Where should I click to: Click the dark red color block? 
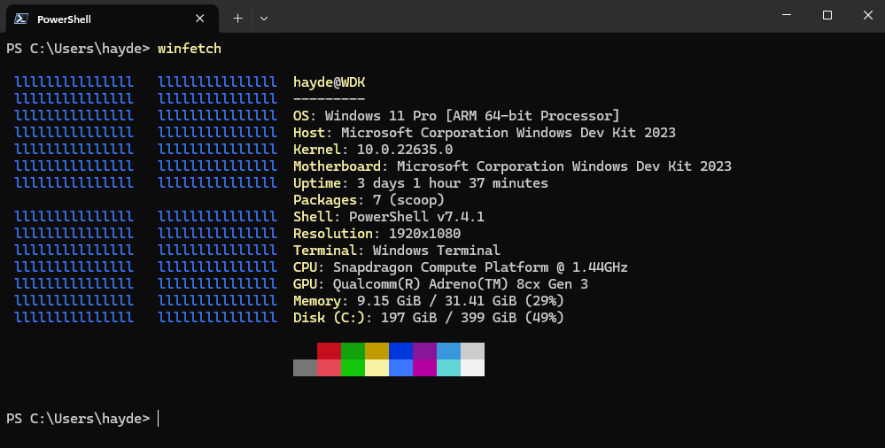tap(329, 351)
